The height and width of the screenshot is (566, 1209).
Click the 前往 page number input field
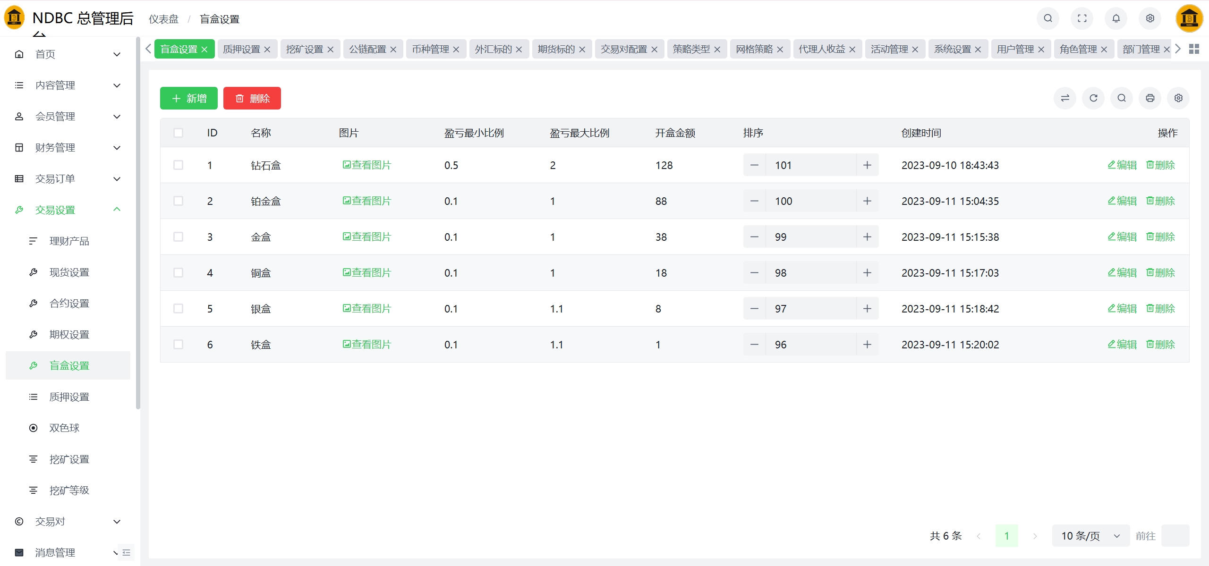coord(1175,536)
